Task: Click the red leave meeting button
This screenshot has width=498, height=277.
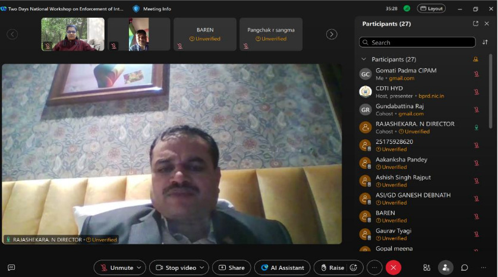Action: coord(393,267)
